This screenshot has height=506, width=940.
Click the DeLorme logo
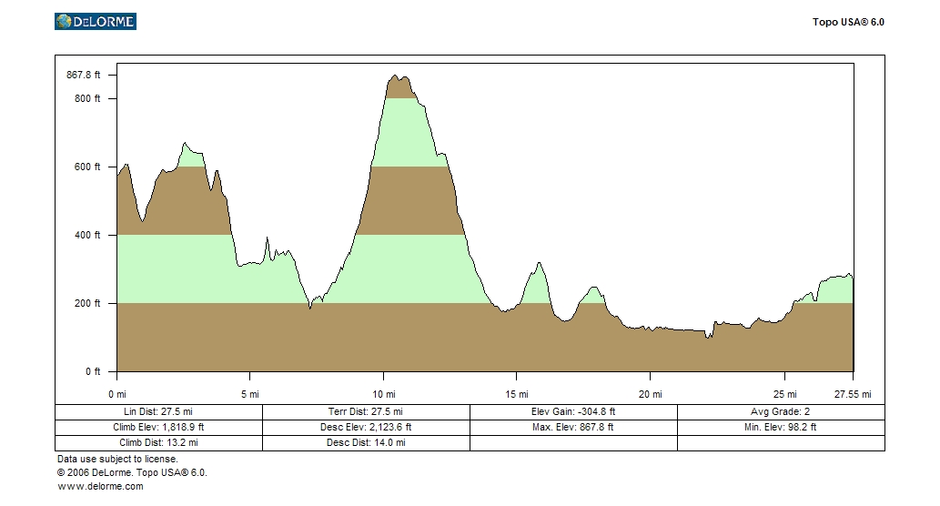(x=96, y=22)
